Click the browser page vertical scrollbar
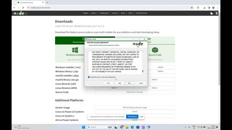 [219, 49]
